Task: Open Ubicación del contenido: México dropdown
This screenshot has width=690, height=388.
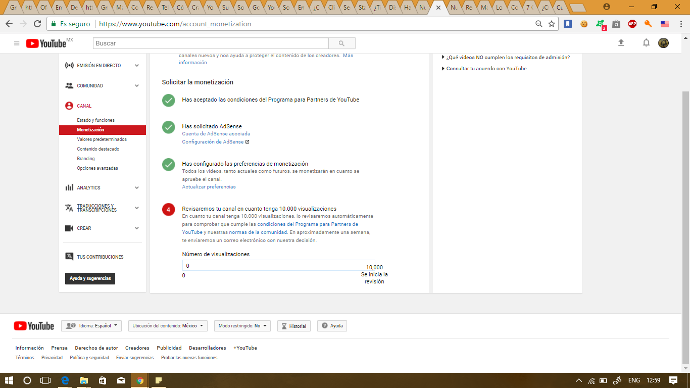Action: point(168,326)
